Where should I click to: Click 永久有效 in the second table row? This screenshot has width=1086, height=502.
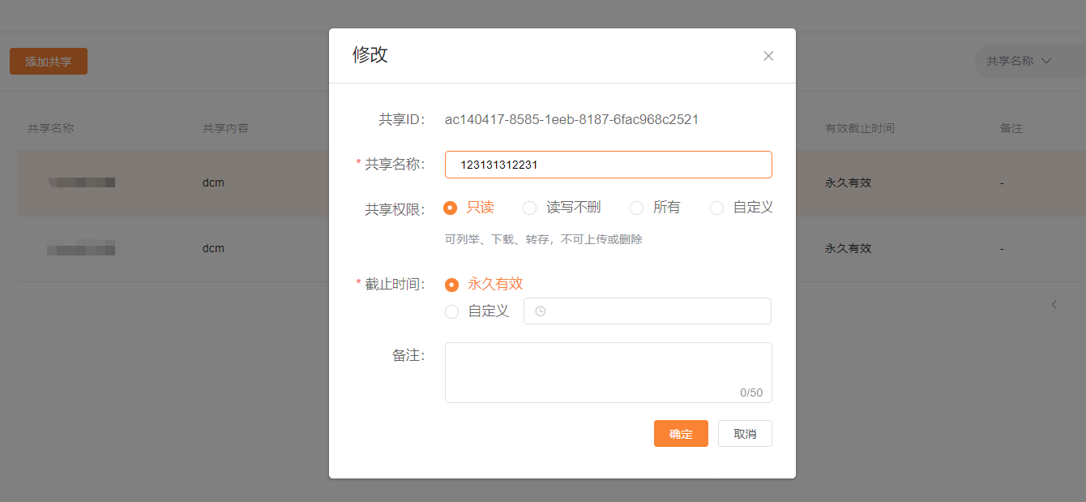848,248
